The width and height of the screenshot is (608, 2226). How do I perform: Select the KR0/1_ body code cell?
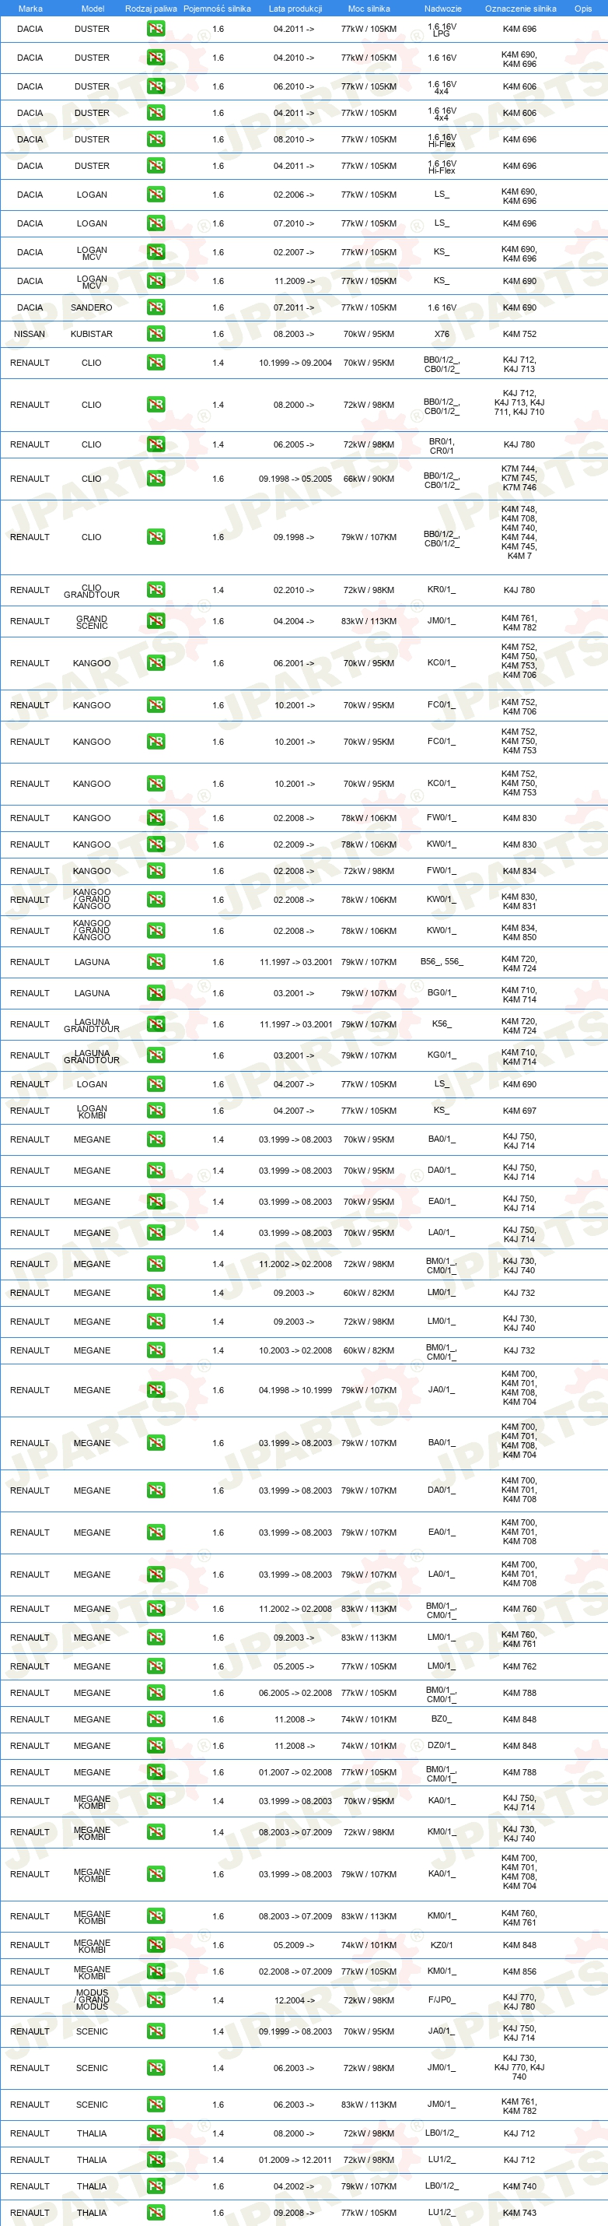click(x=442, y=589)
